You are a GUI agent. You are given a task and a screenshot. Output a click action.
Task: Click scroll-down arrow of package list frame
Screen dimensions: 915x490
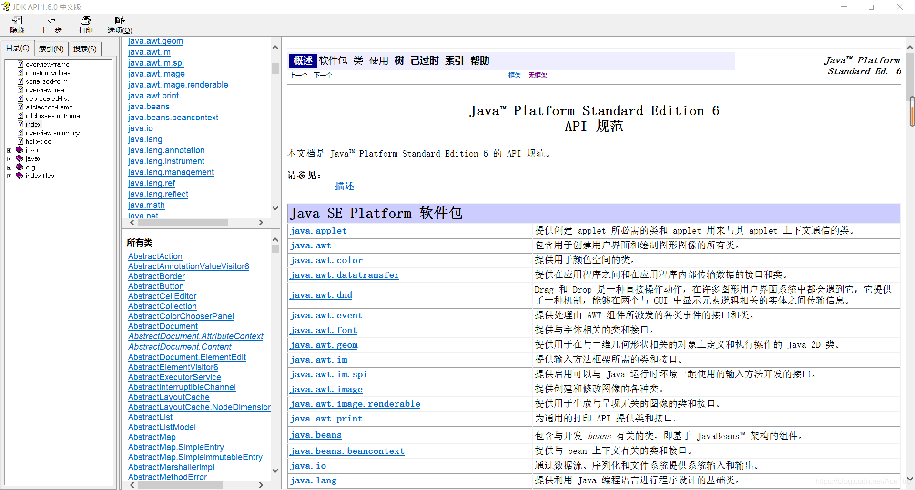pyautogui.click(x=275, y=208)
